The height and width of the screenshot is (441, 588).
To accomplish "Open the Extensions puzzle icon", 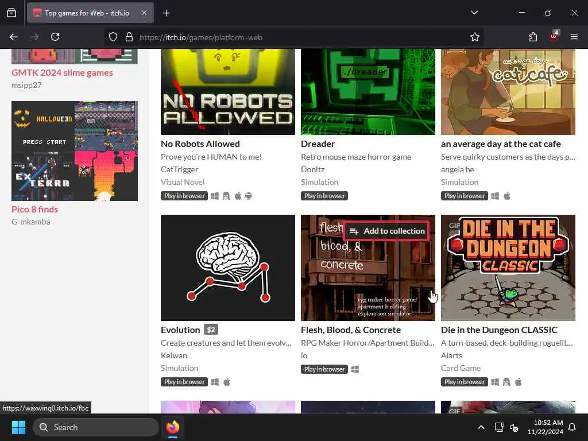I will [533, 37].
